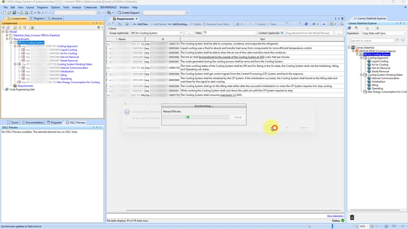Click the Requirements table horizontal scrollbar
Screen dimensions: 408x229
[233, 210]
